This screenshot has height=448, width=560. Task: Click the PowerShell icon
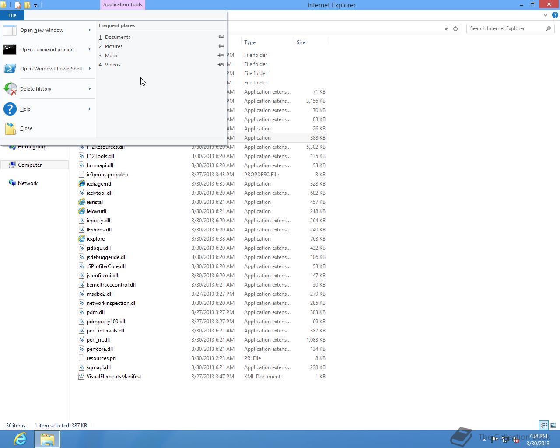pos(10,69)
